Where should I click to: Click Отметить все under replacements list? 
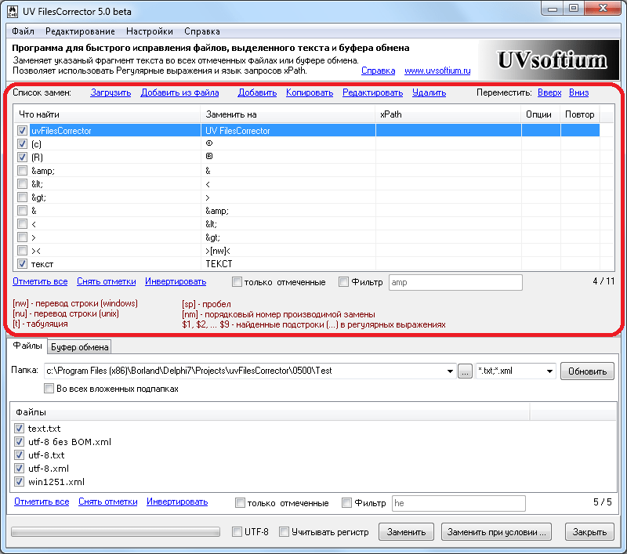(x=40, y=281)
